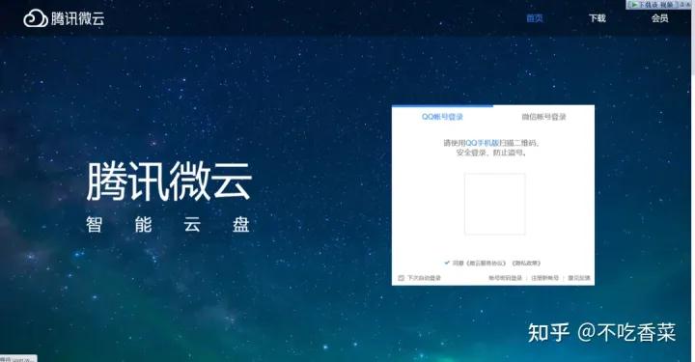695x362 pixels.
Task: Click the QQ手机版 blue link text
Action: point(483,143)
